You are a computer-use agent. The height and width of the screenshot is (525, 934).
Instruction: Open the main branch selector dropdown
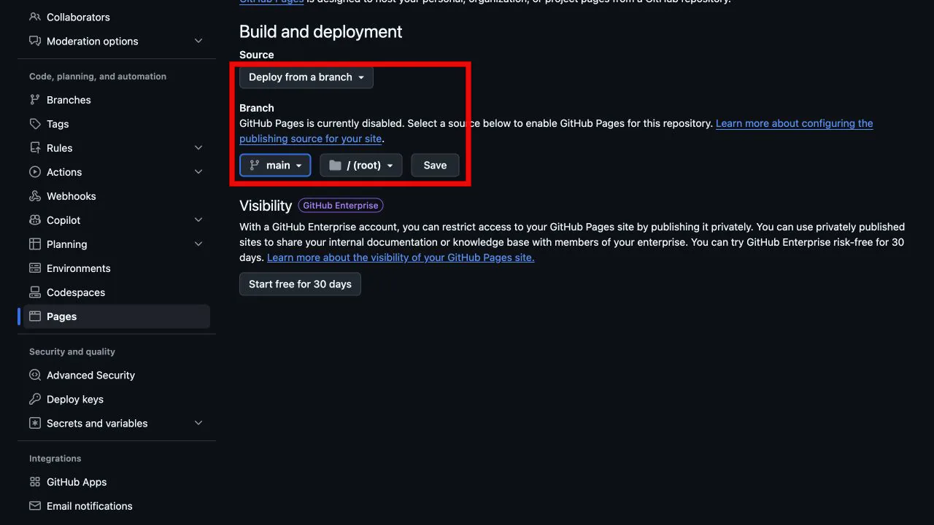click(x=275, y=166)
